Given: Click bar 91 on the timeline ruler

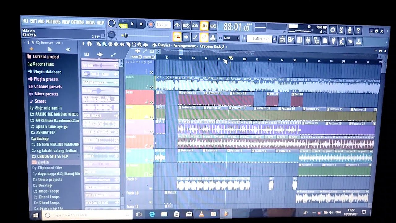Looking at the screenshot, I should pos(269,60).
